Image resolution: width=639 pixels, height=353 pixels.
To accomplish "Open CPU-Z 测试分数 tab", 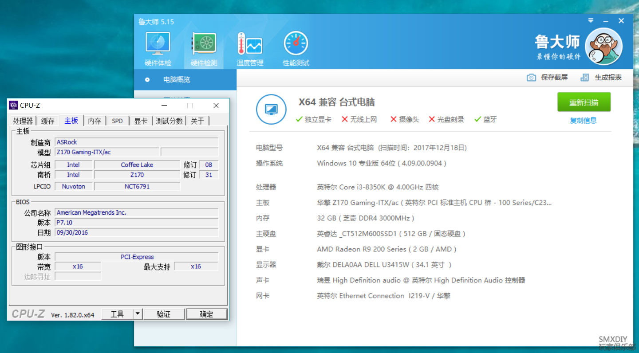I will pos(169,121).
